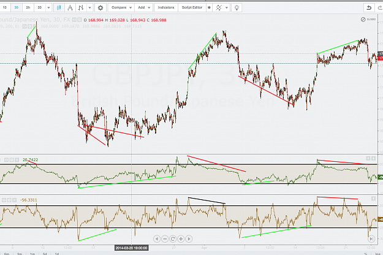Viewport: 383px width, 255px height.
Task: Click the Pound/Japanese Yen, 30, FX title
Action: coord(35,20)
